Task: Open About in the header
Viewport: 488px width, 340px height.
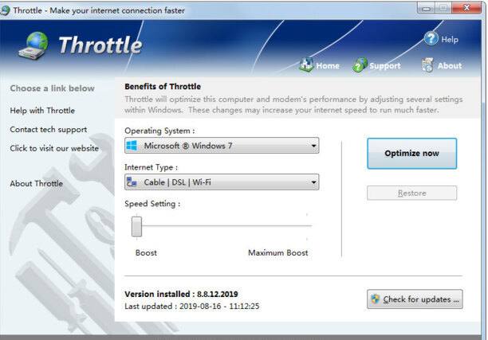Action: click(450, 66)
